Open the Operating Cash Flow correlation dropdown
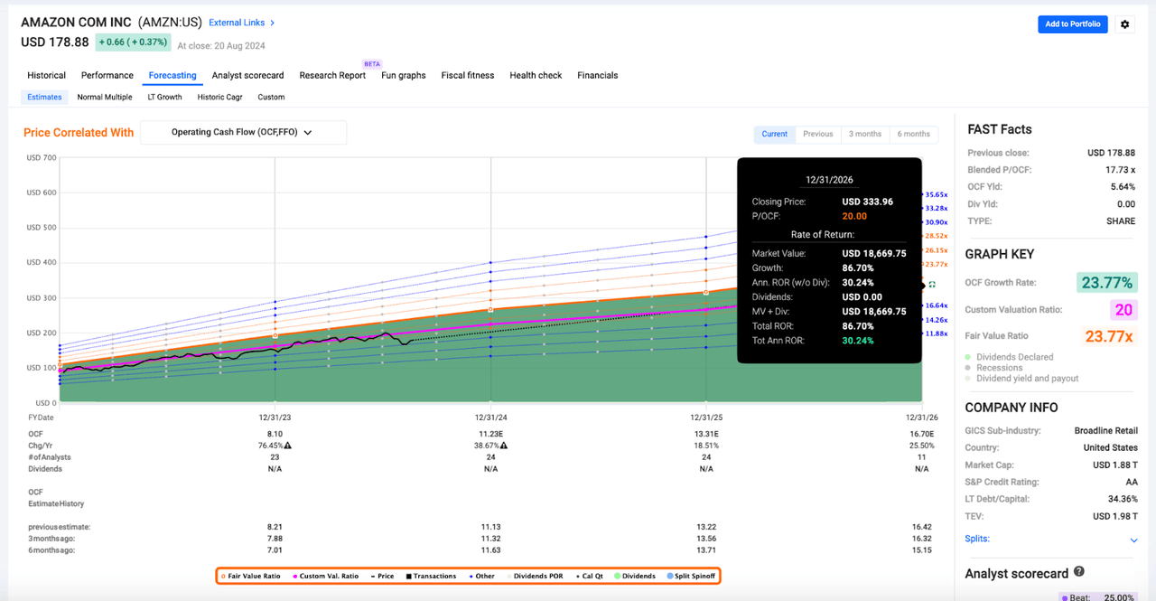Viewport: 1156px width, 601px height. tap(243, 132)
